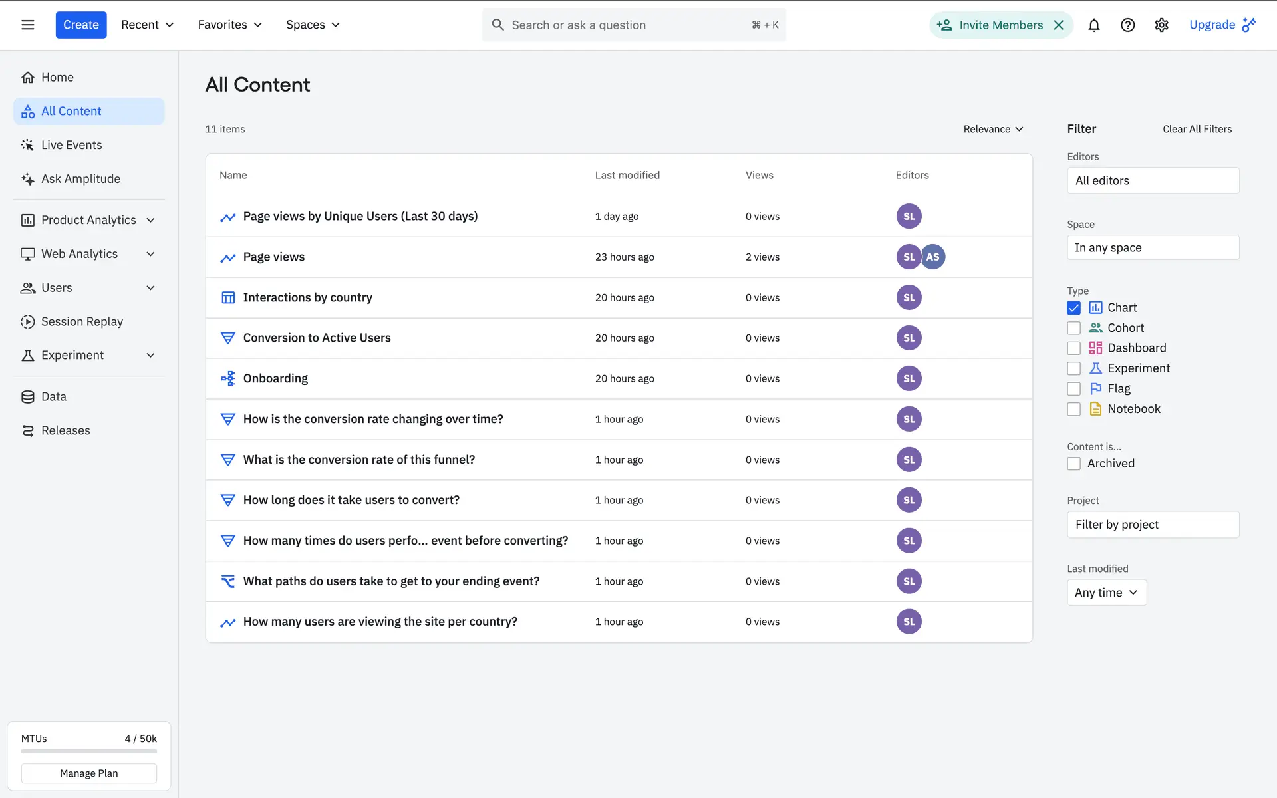Open the Spaces menu
1277x798 pixels.
pos(313,25)
